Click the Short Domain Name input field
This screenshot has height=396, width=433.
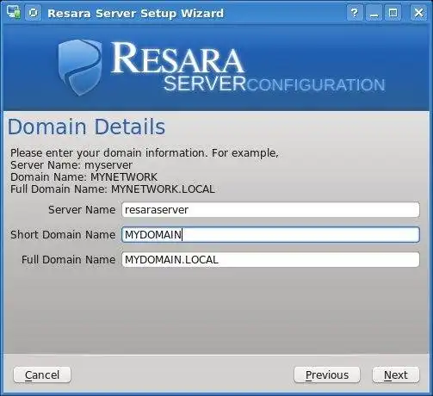270,235
